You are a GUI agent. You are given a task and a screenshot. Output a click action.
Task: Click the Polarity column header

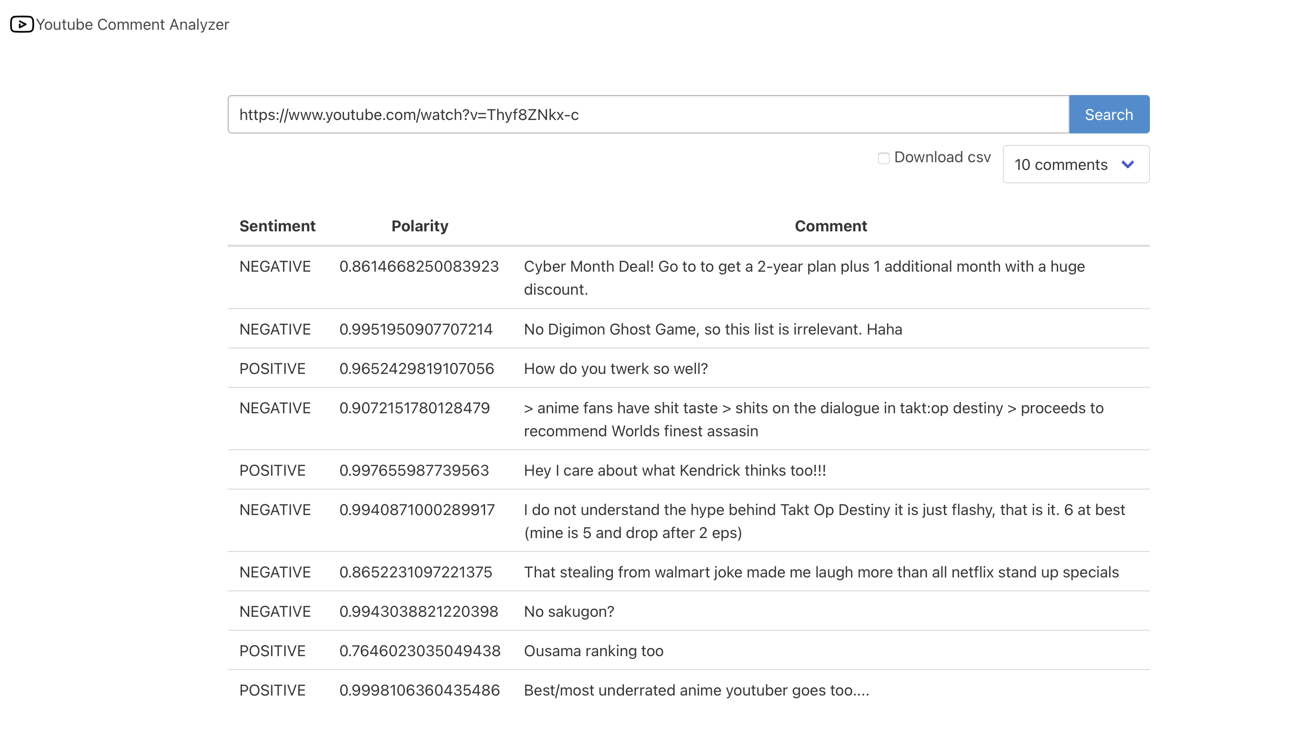click(419, 226)
